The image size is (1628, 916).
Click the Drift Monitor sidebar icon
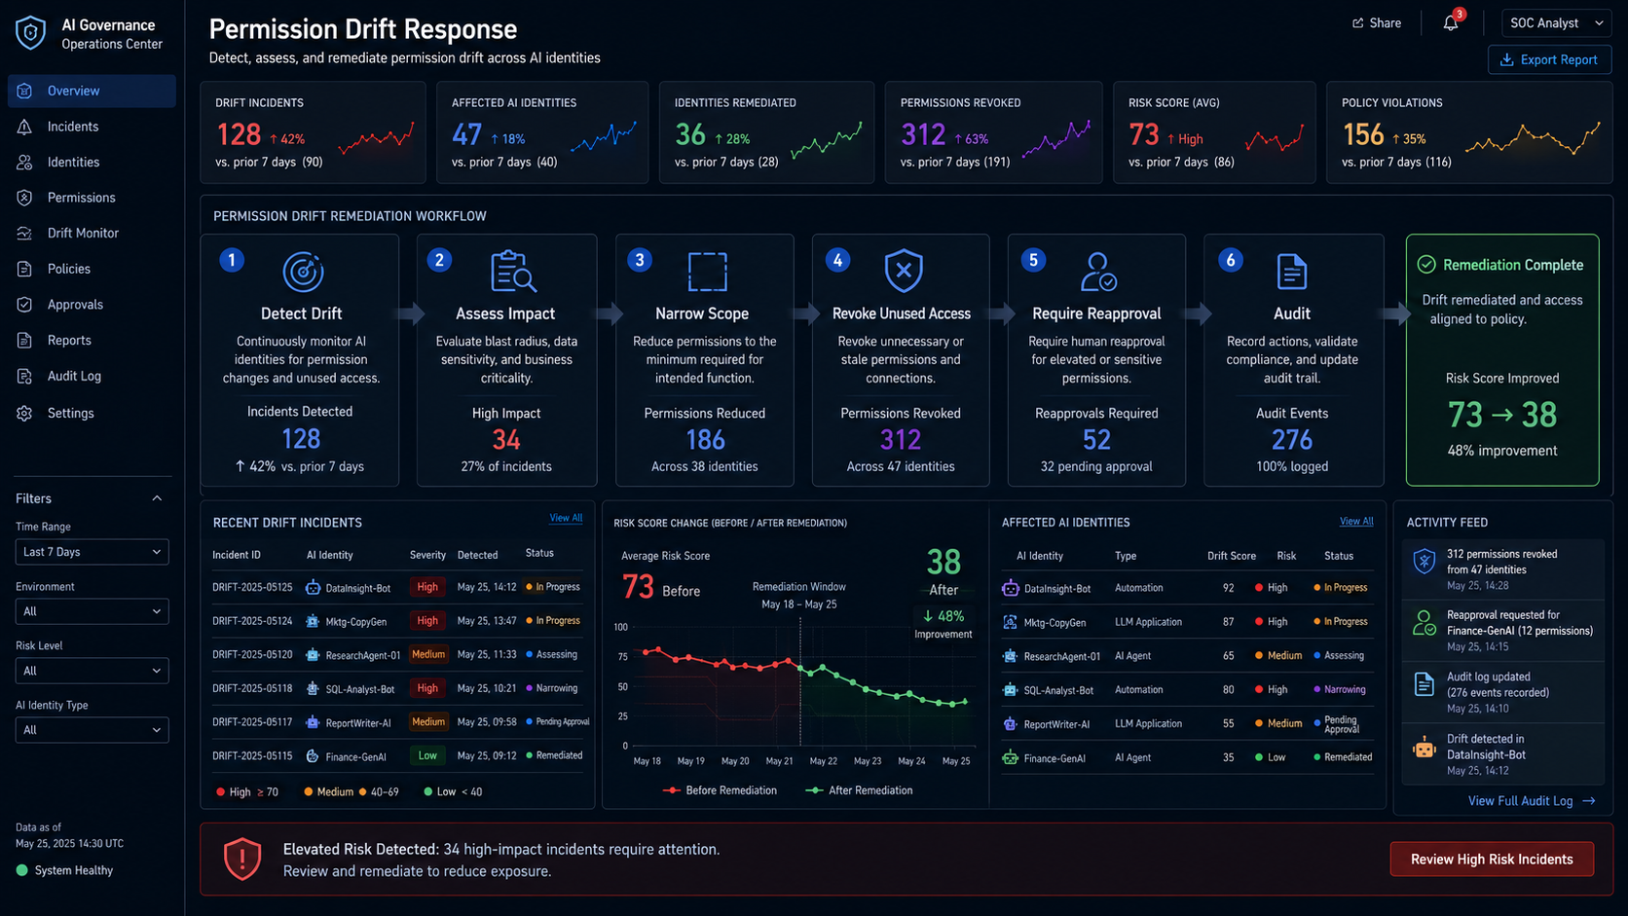(x=25, y=234)
